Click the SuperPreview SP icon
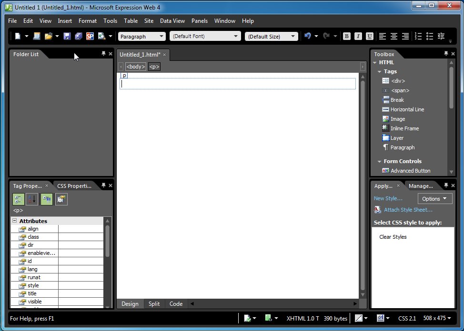Screen dimensions: 464x331 pyautogui.click(x=90, y=36)
